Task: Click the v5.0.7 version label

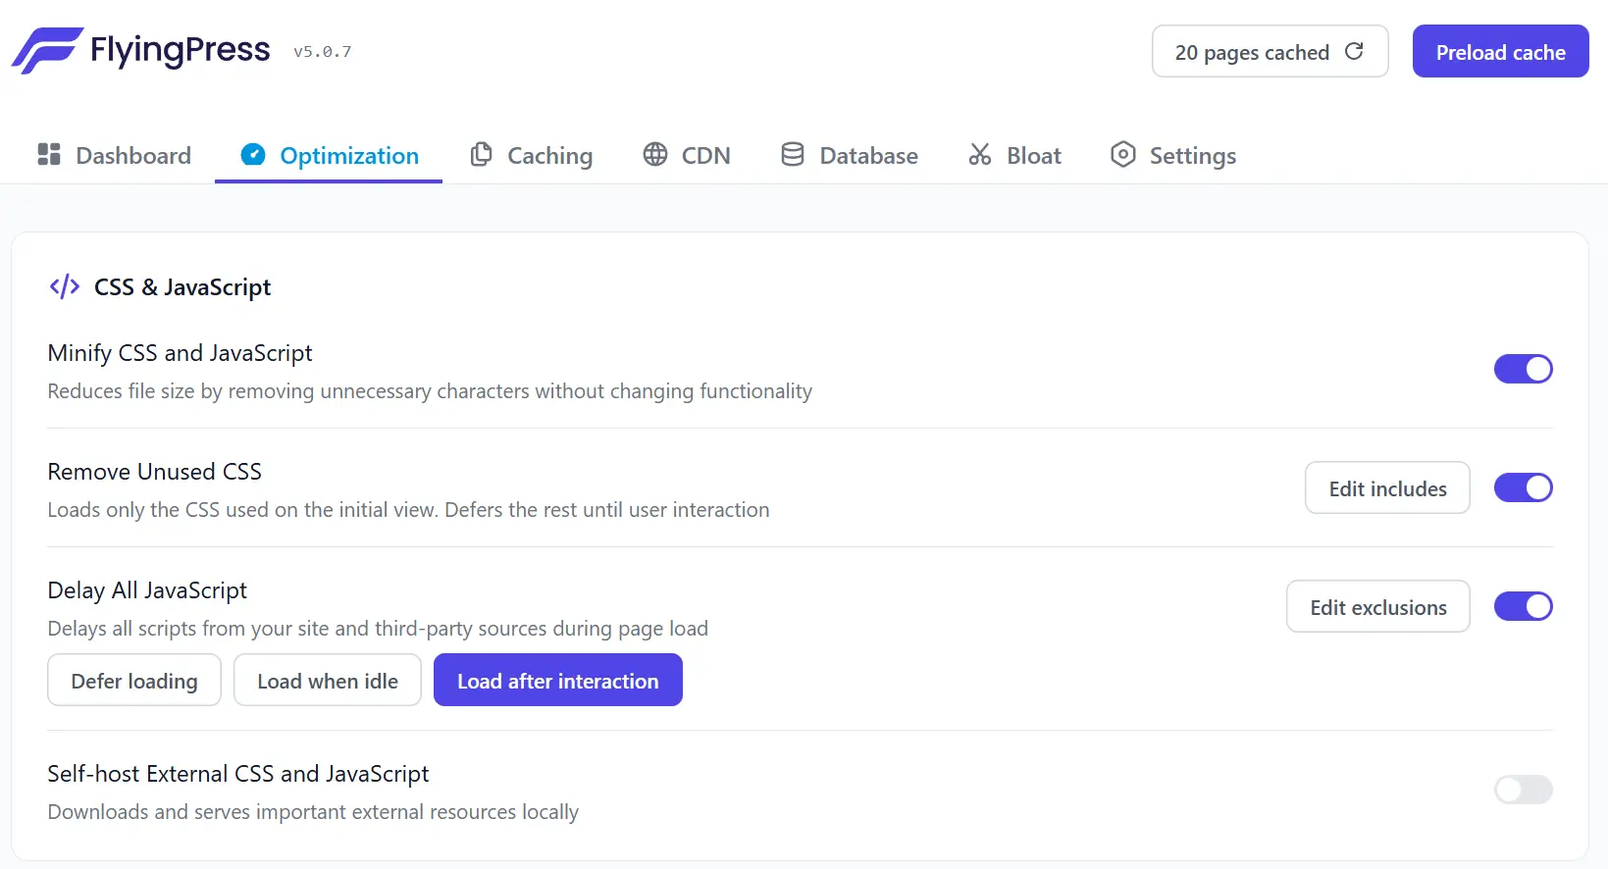Action: pyautogui.click(x=322, y=52)
